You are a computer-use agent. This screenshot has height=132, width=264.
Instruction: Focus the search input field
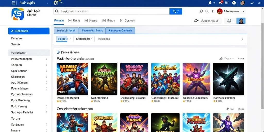(111, 11)
